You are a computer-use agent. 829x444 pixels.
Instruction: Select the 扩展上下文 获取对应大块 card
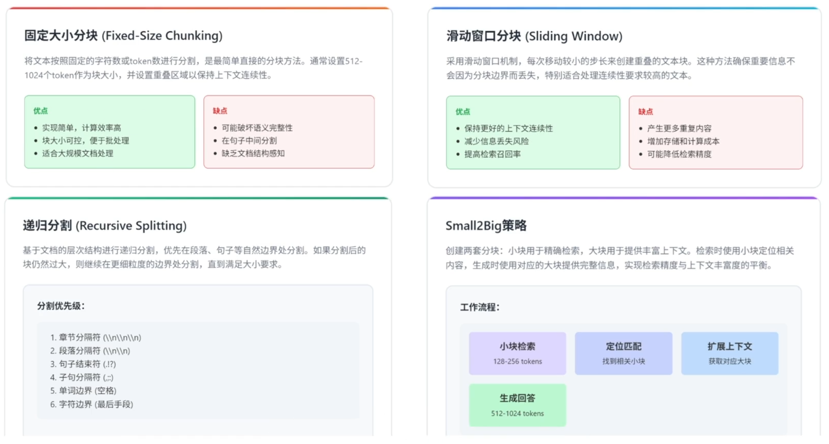click(730, 353)
